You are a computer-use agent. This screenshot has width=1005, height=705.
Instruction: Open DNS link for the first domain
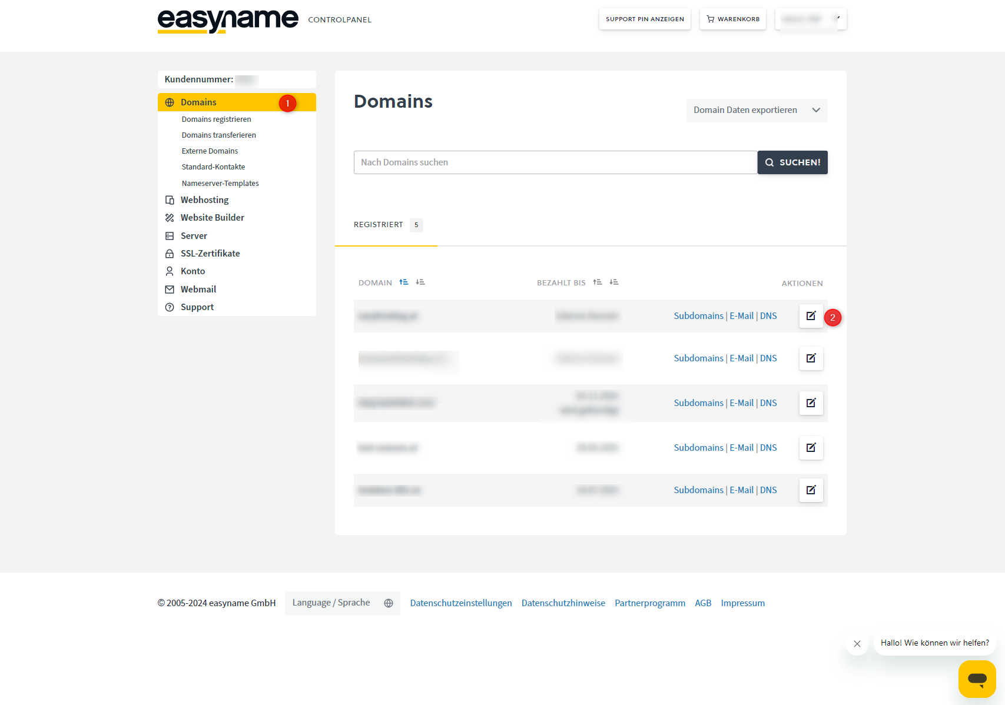click(768, 316)
